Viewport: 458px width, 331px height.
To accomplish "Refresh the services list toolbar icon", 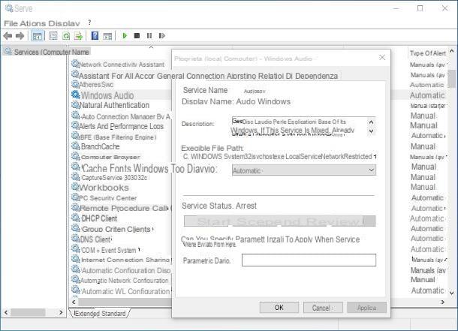I will click(x=66, y=36).
